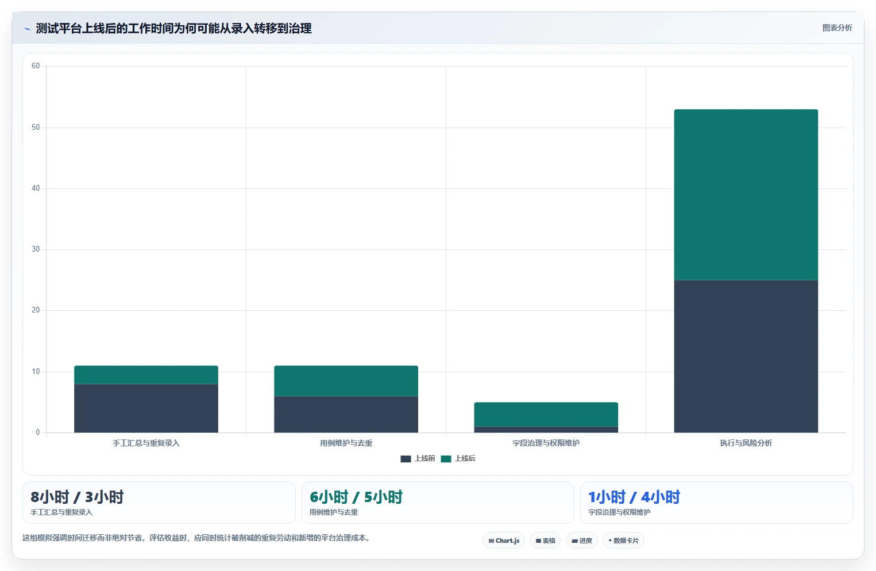Click the 数据卡片 tag
The image size is (876, 571).
pos(623,541)
